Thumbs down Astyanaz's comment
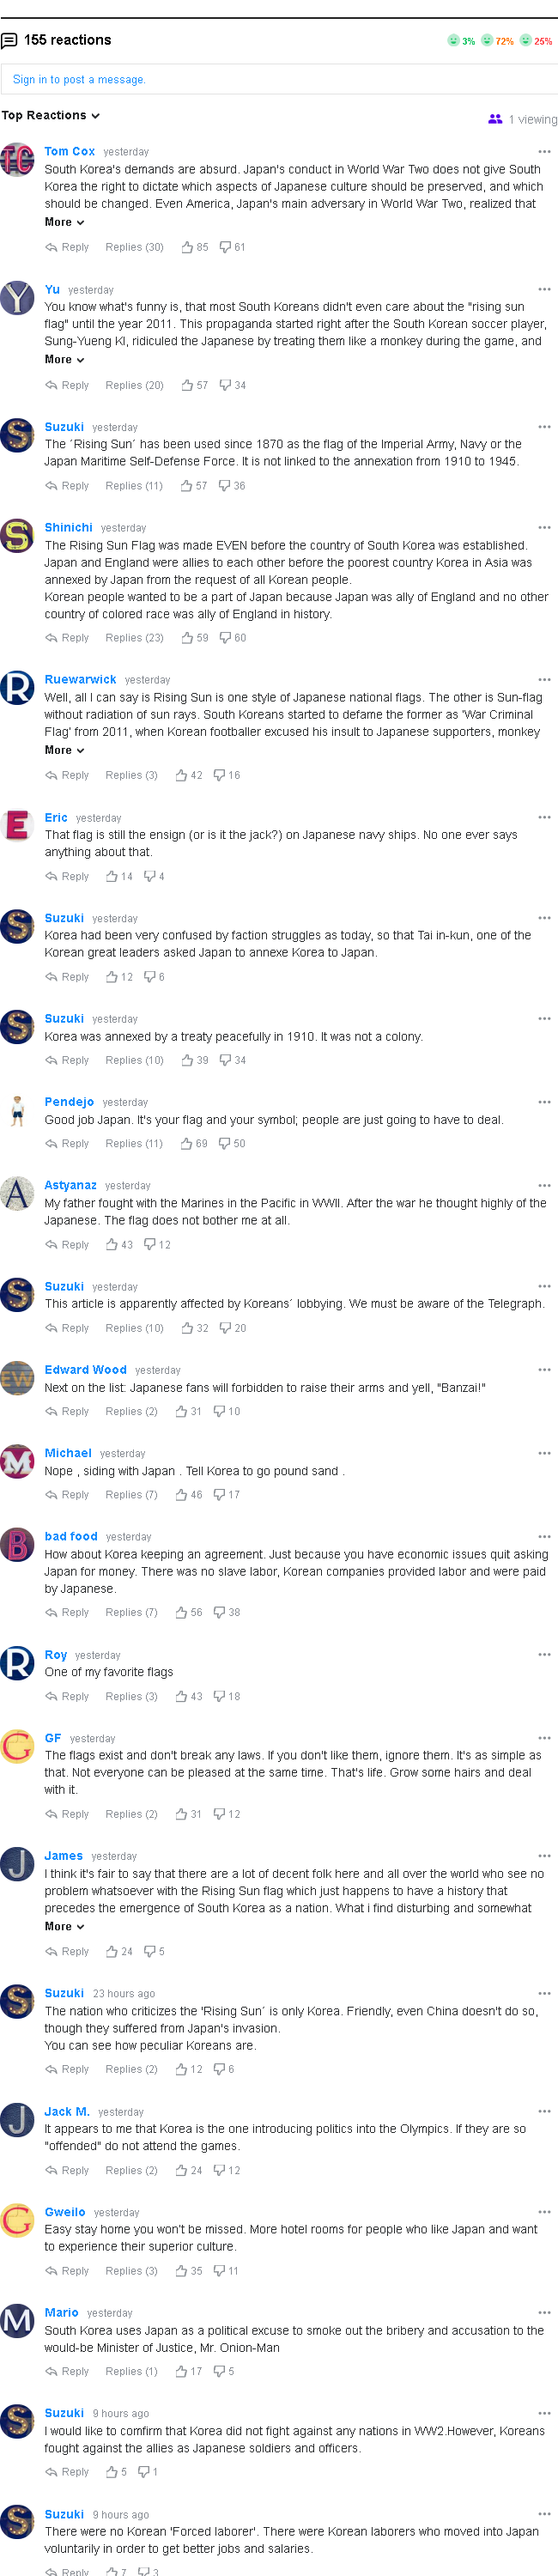The height and width of the screenshot is (2576, 558). [x=149, y=1245]
